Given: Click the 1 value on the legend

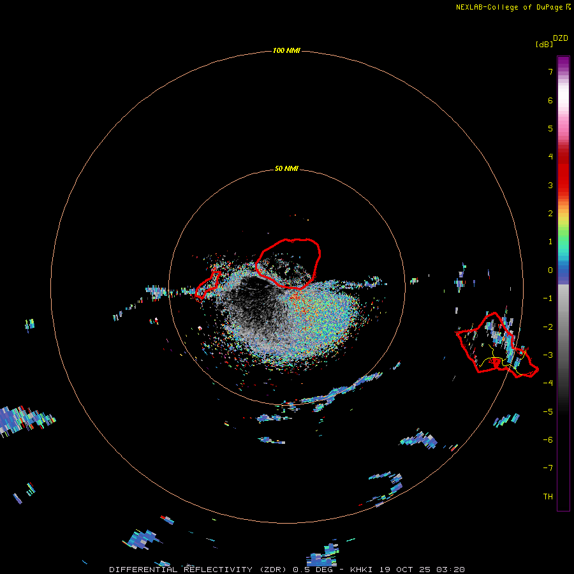Looking at the screenshot, I should 550,242.
